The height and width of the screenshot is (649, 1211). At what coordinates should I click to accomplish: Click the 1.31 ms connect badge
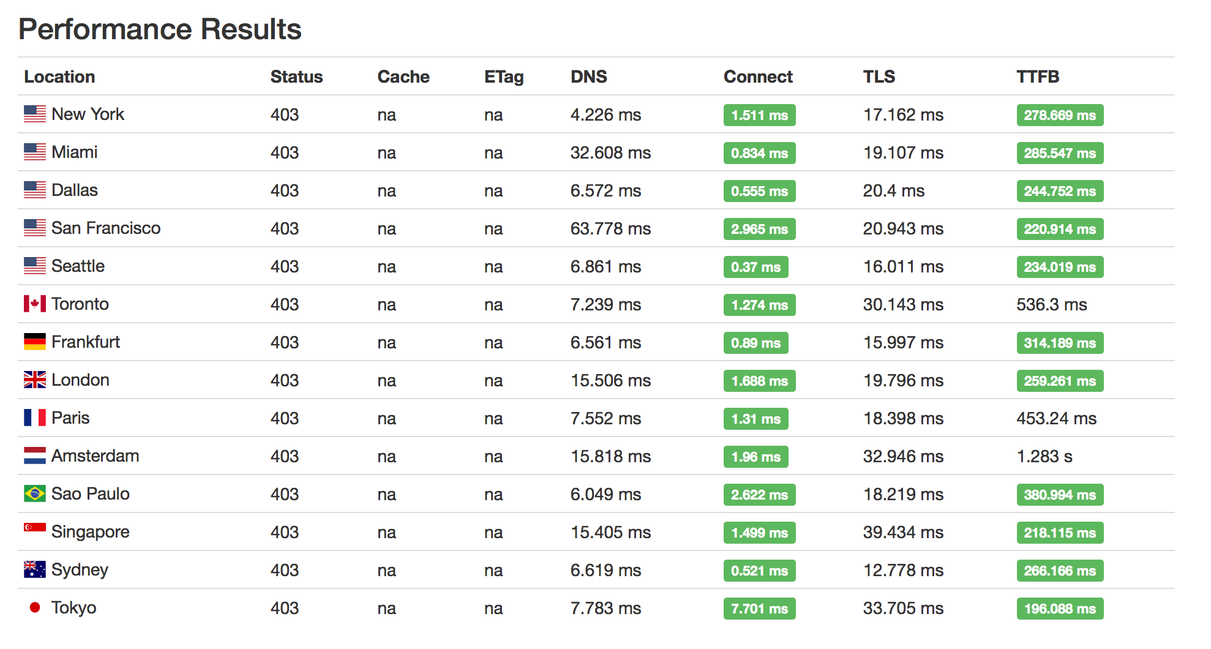pyautogui.click(x=755, y=419)
